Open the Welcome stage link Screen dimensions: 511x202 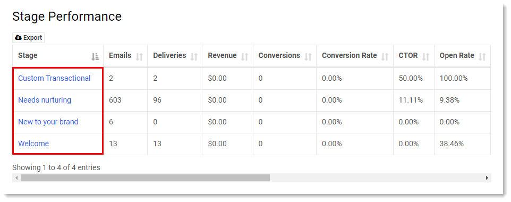[33, 144]
